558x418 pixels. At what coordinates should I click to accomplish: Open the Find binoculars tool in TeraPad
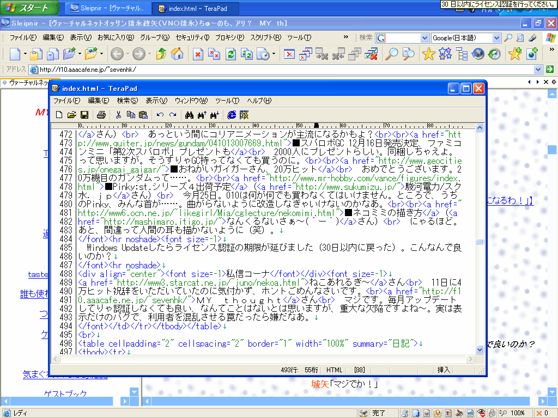tap(190, 115)
